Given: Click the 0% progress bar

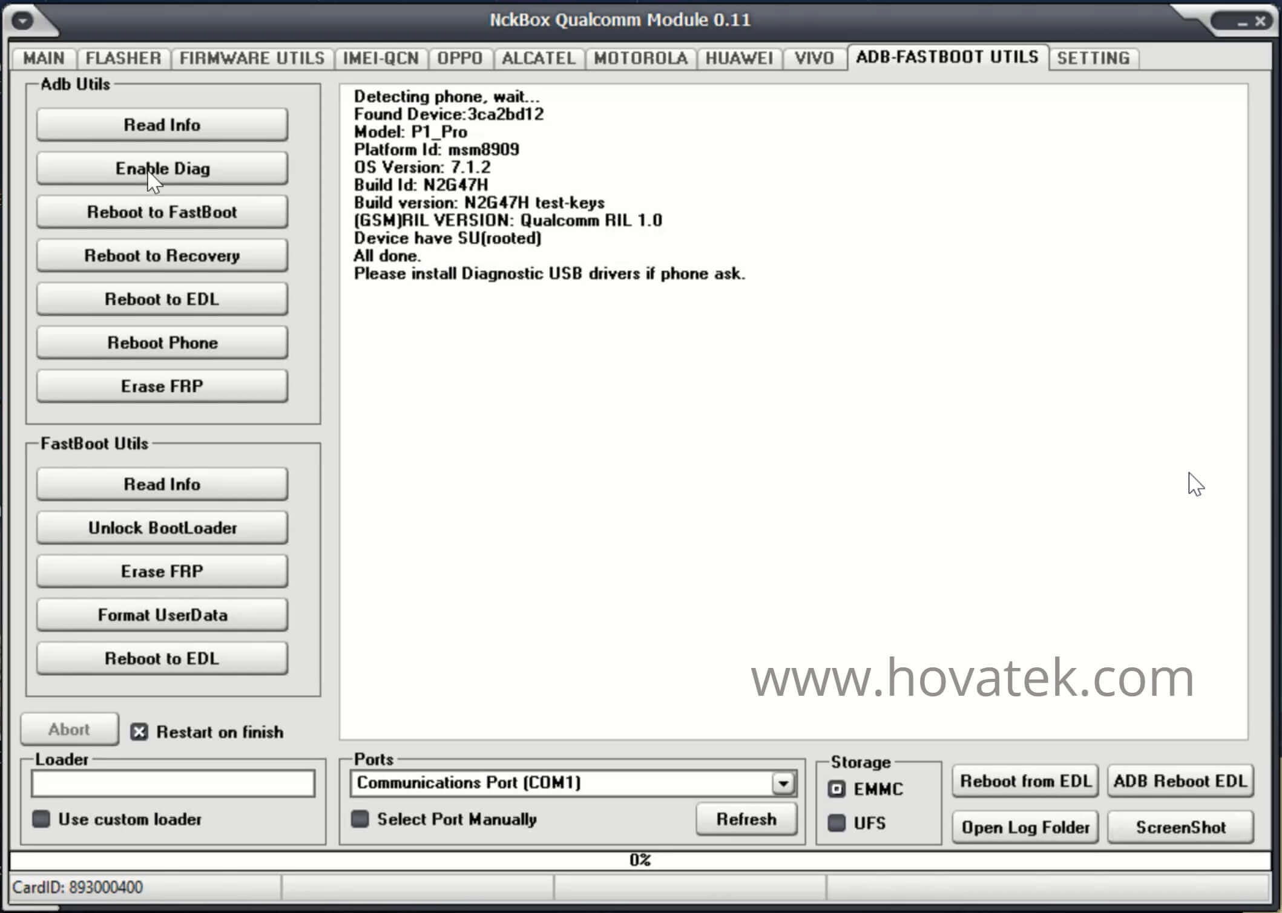Looking at the screenshot, I should tap(640, 860).
